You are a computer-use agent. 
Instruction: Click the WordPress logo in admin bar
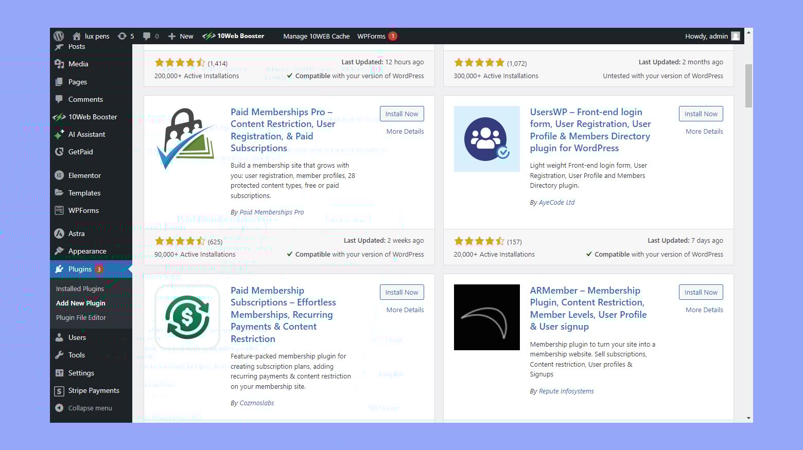tap(59, 36)
